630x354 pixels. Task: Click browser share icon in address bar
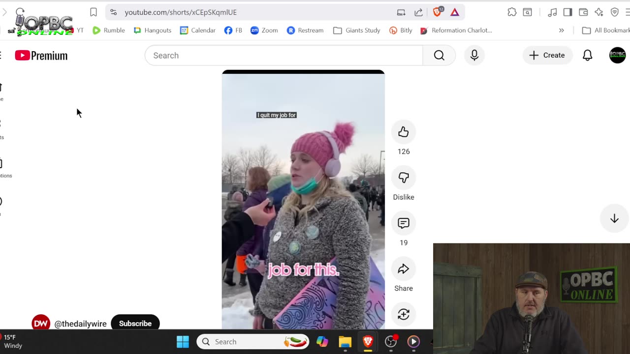418,12
